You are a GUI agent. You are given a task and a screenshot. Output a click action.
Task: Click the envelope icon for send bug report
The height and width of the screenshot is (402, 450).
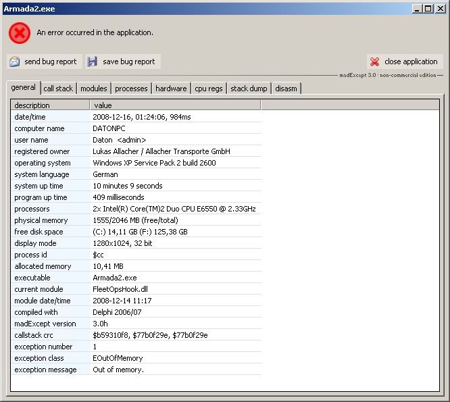point(15,61)
